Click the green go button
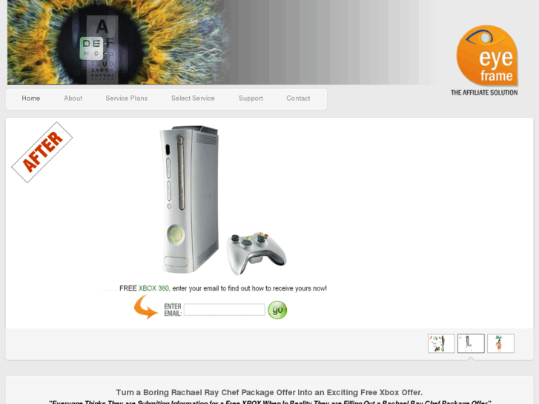This screenshot has height=404, width=539. coord(277,310)
